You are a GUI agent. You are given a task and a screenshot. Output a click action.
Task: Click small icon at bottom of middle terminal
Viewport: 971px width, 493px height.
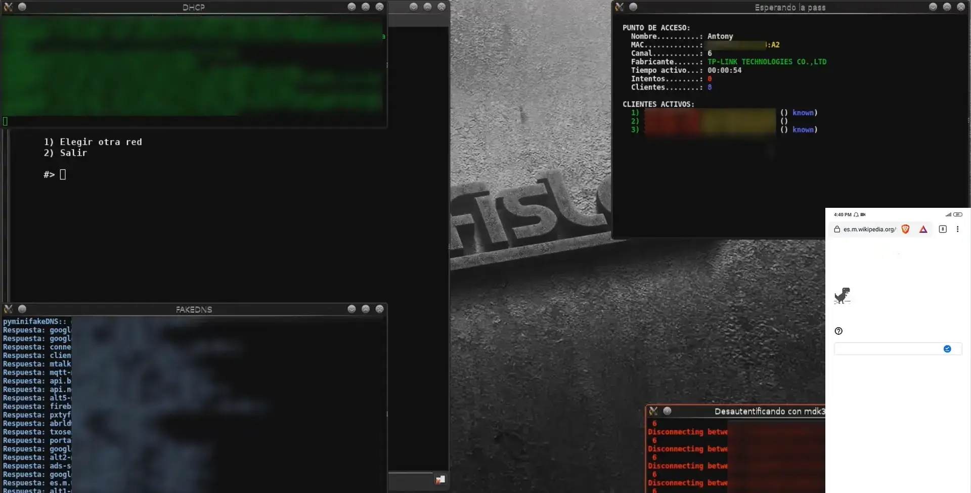[x=440, y=479]
